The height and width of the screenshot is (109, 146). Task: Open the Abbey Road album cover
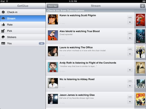tap(140, 84)
